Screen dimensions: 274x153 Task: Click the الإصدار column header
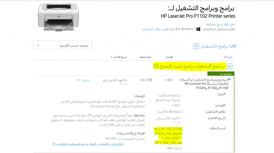point(169,57)
